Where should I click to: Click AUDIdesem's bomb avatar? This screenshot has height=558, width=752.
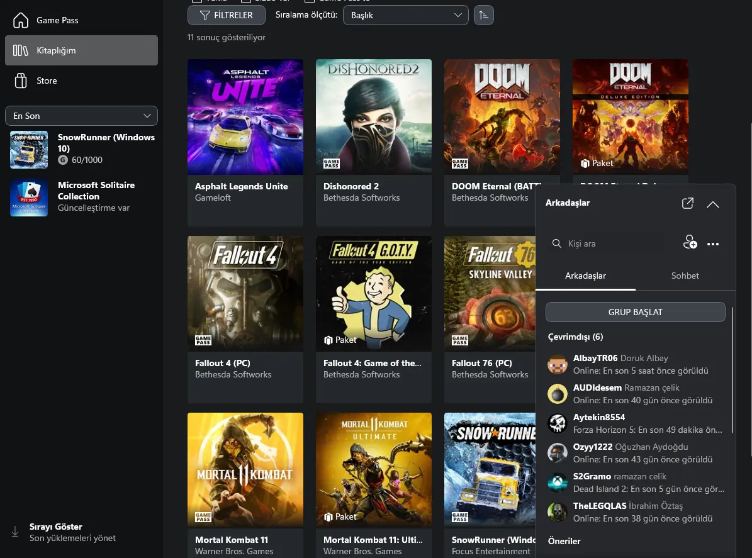pos(558,394)
